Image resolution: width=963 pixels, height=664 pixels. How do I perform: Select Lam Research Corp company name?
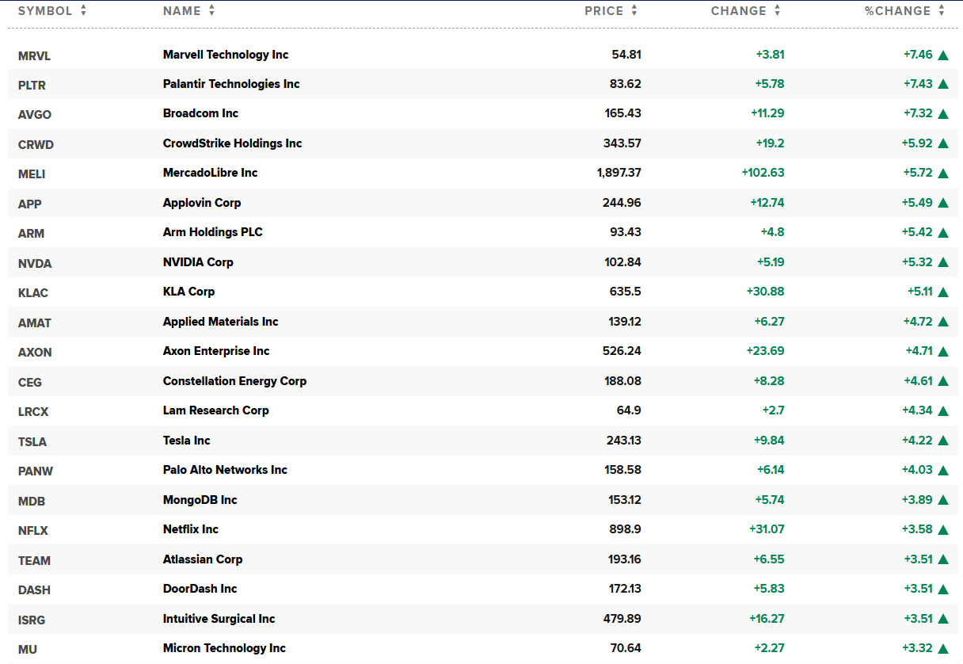(216, 410)
